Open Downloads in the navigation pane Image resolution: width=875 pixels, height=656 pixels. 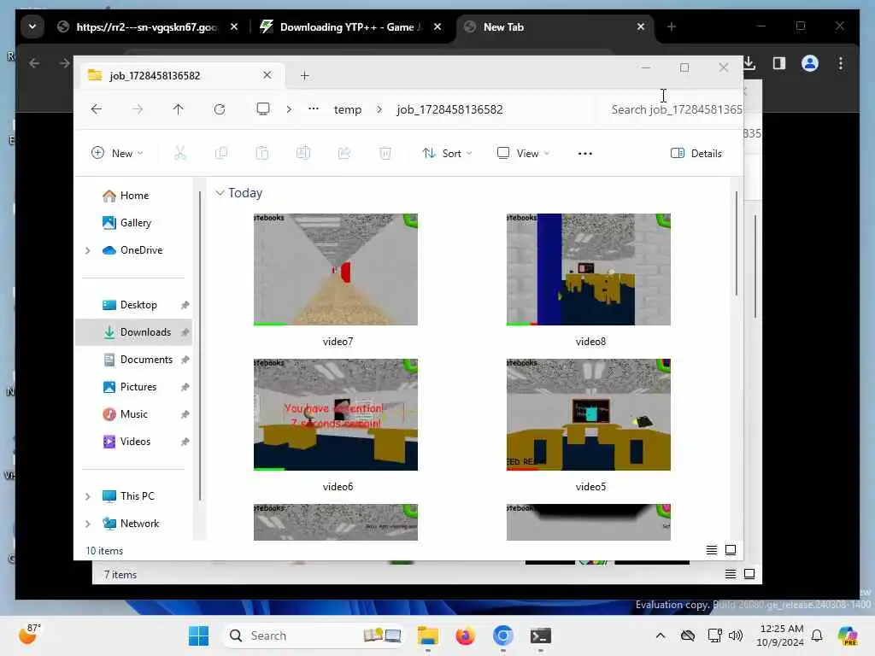pos(134,332)
